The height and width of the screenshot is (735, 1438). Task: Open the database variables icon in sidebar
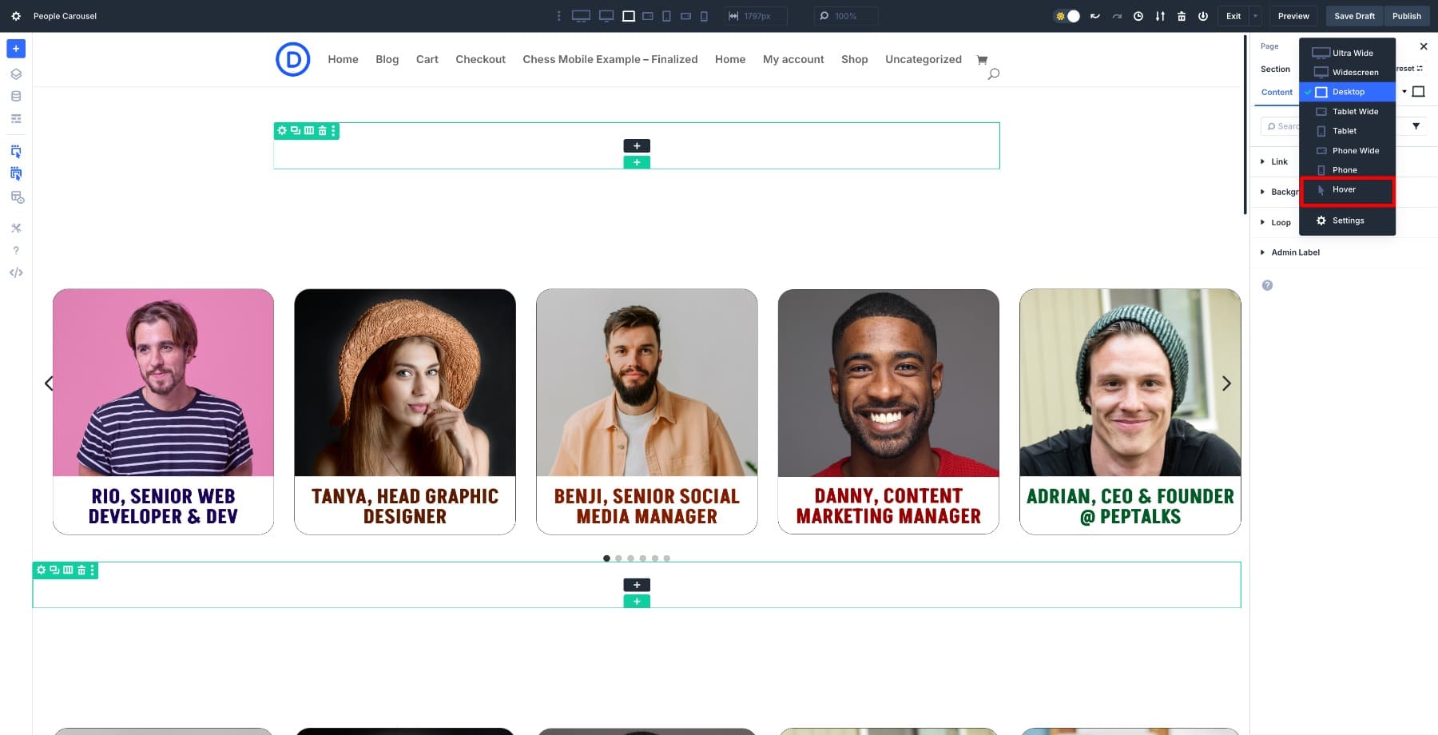[16, 96]
